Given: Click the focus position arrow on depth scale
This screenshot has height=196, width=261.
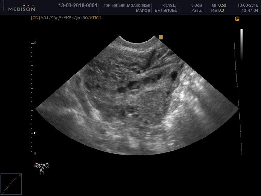Looking at the screenshot, I should 35,133.
